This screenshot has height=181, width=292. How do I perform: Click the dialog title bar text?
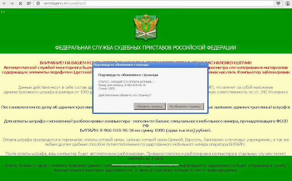121,65
